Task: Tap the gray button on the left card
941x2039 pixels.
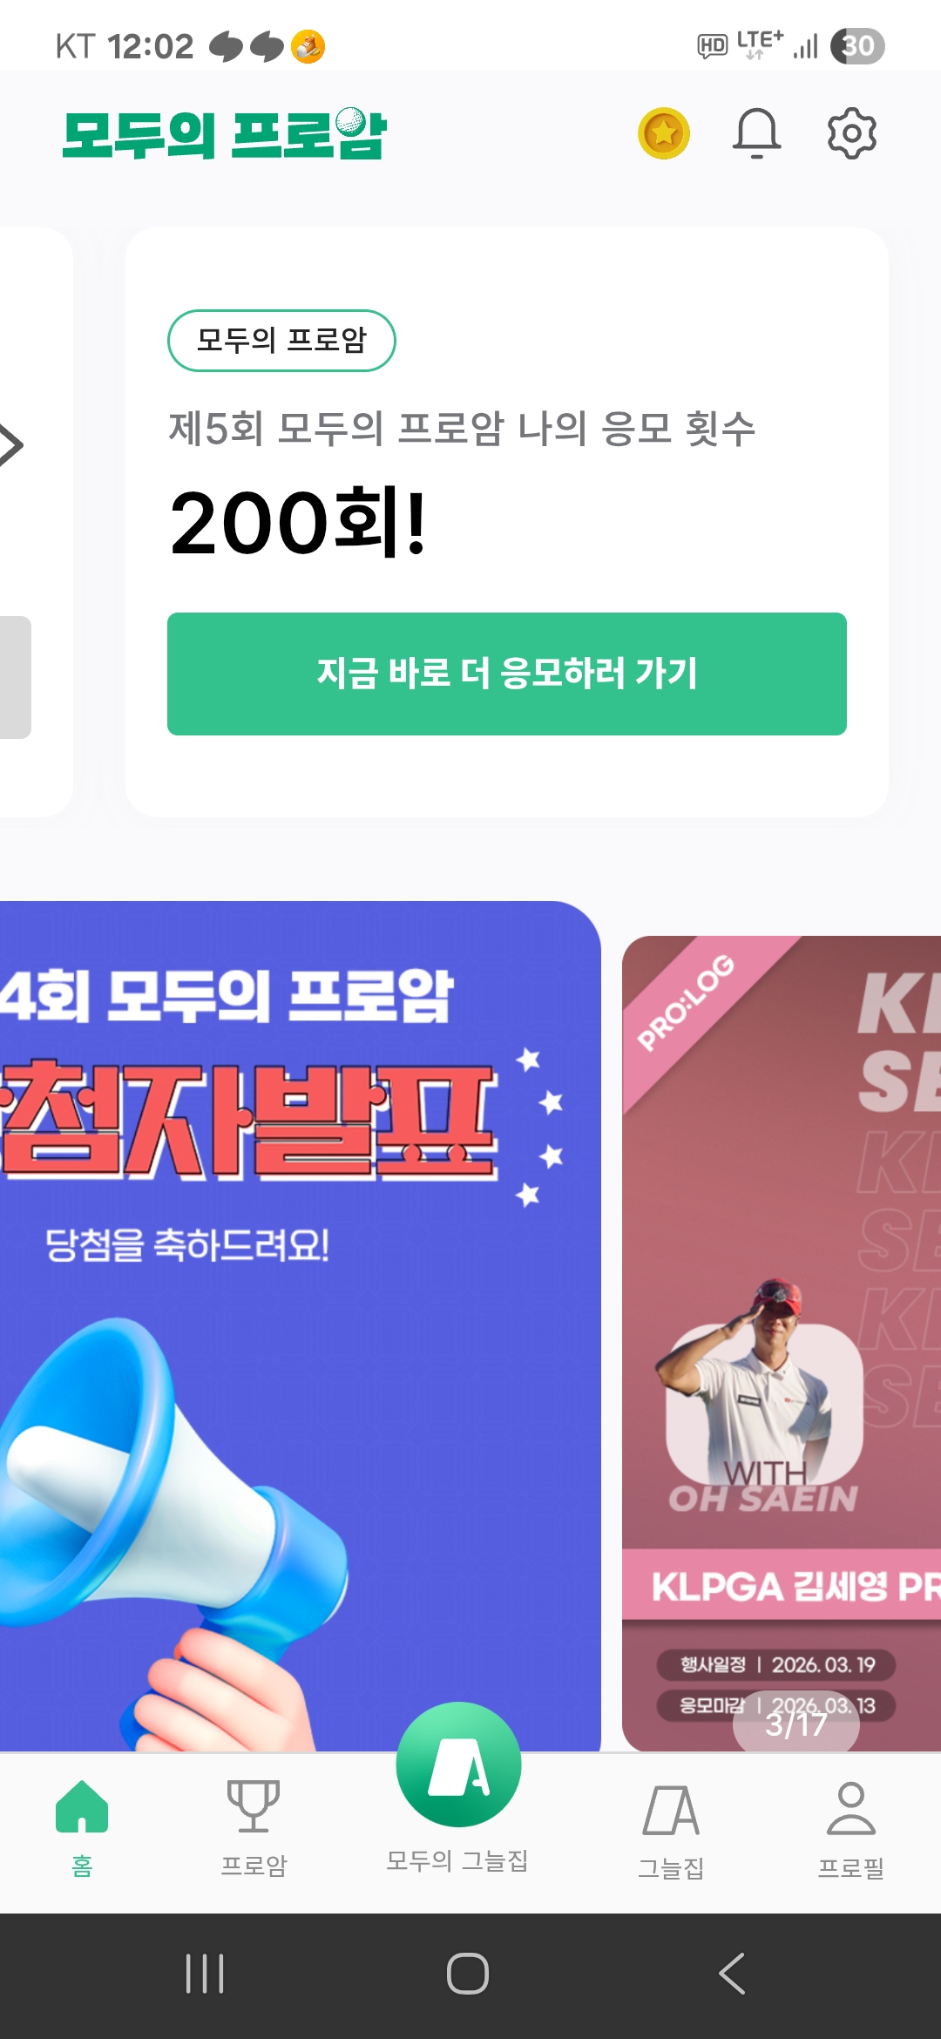Action: (16, 677)
